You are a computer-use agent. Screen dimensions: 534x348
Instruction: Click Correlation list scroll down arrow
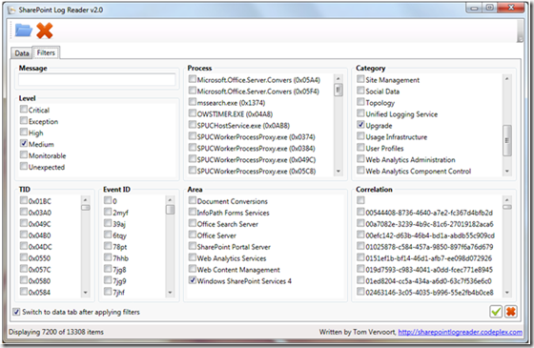(x=507, y=292)
